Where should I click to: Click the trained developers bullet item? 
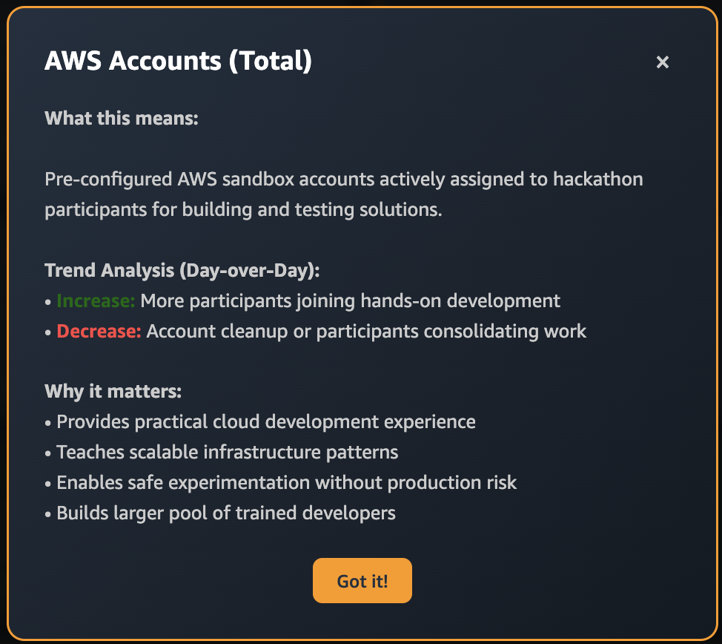pos(225,513)
